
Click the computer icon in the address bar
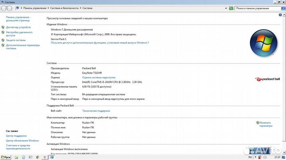[17, 8]
